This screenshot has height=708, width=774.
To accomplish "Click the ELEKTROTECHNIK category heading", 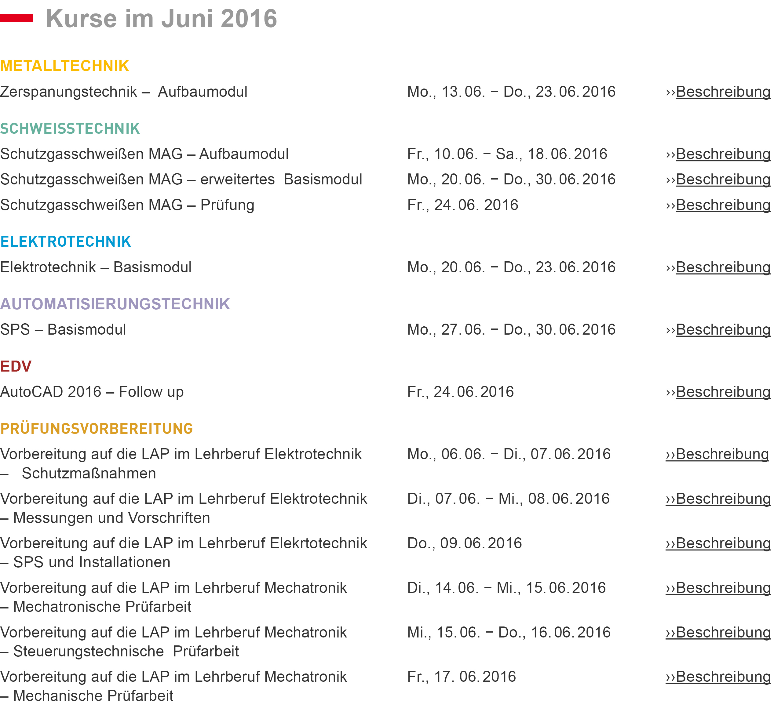I will point(66,242).
